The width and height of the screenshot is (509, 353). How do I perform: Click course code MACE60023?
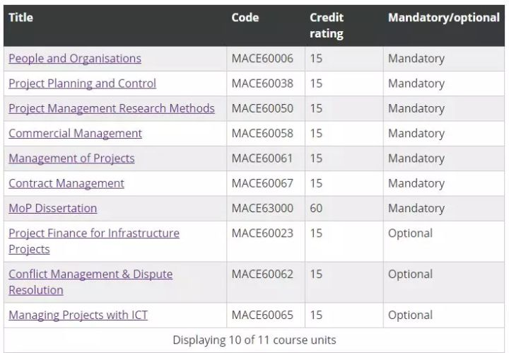coord(262,233)
